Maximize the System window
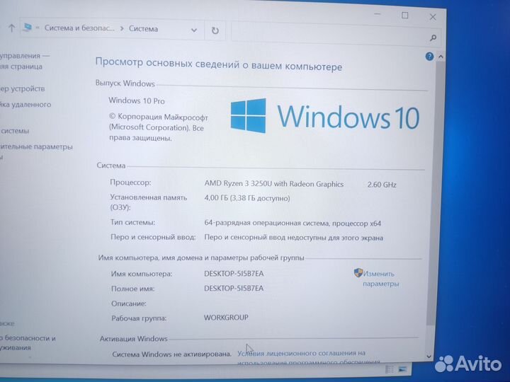This screenshot has height=382, width=510. click(x=405, y=16)
